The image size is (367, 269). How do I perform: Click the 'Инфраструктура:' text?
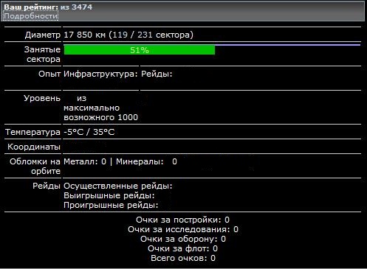pos(100,74)
